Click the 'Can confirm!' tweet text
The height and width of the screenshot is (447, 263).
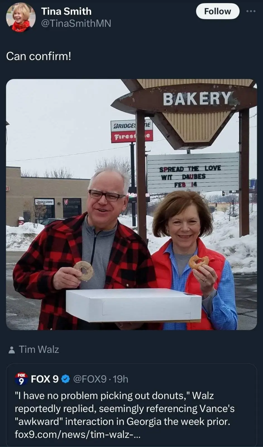[39, 56]
